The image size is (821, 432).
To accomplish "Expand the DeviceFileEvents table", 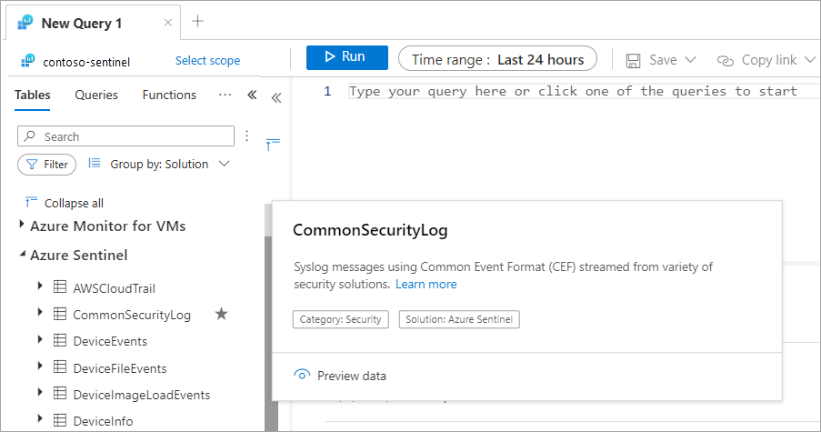I will tap(40, 366).
